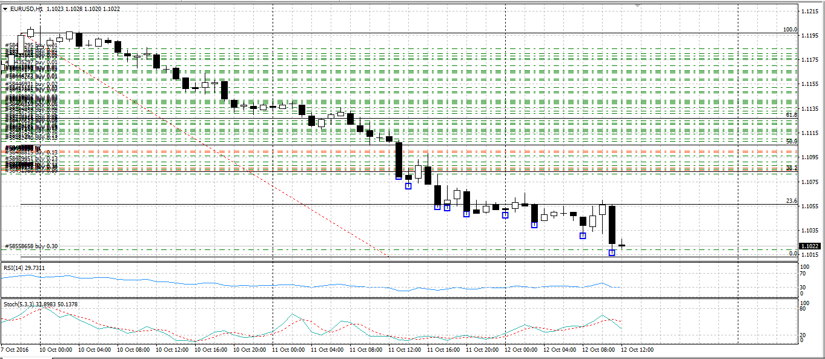Click the last small candle at current price

point(621,245)
